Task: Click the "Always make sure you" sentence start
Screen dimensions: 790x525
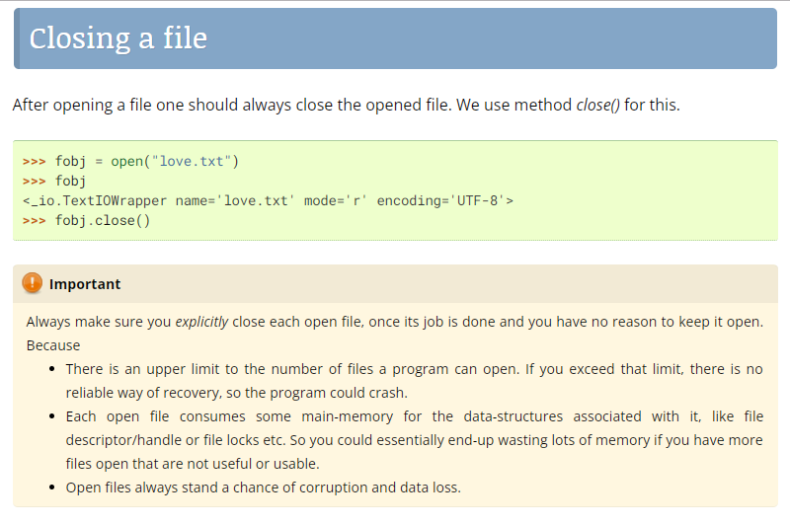Action: tap(99, 322)
